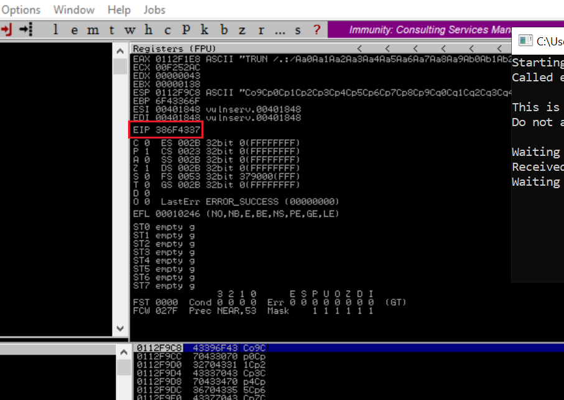Click the step over arrow icon
This screenshot has width=564, height=400.
[25, 29]
